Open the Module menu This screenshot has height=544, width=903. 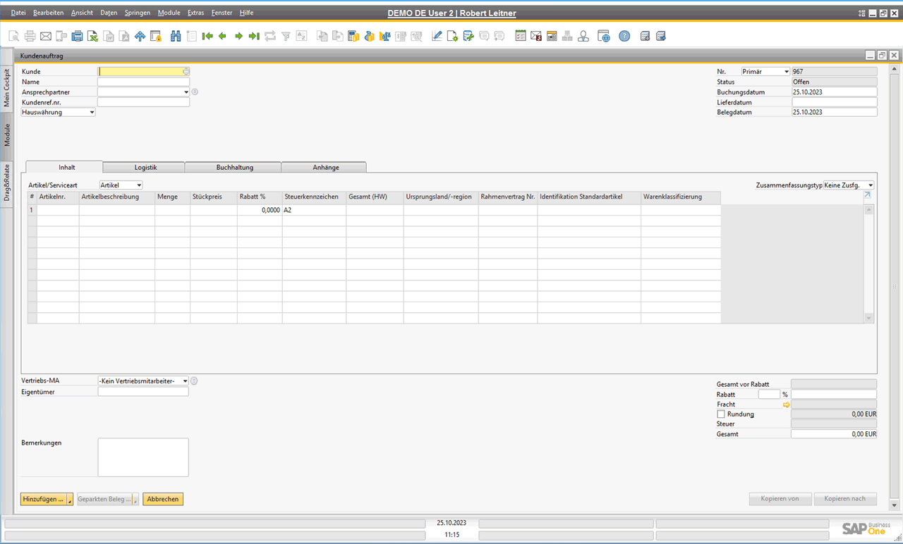point(169,13)
